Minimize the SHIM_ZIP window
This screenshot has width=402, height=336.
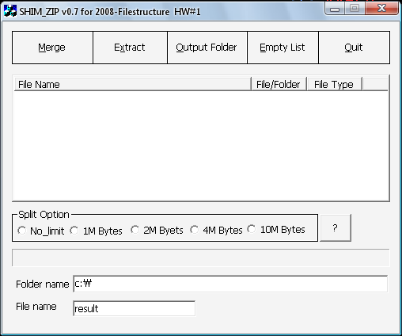click(x=335, y=10)
